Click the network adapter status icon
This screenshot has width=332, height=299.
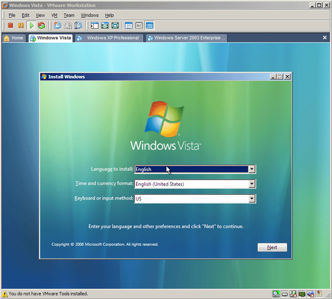point(302,294)
